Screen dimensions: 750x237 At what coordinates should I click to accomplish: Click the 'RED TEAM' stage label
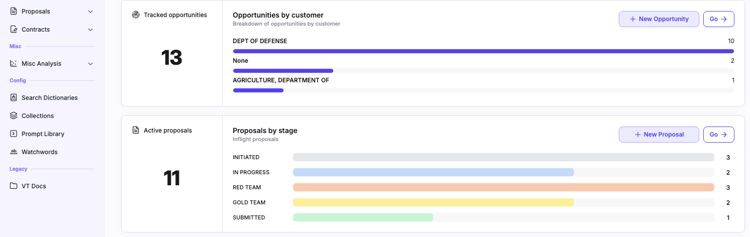coord(247,187)
